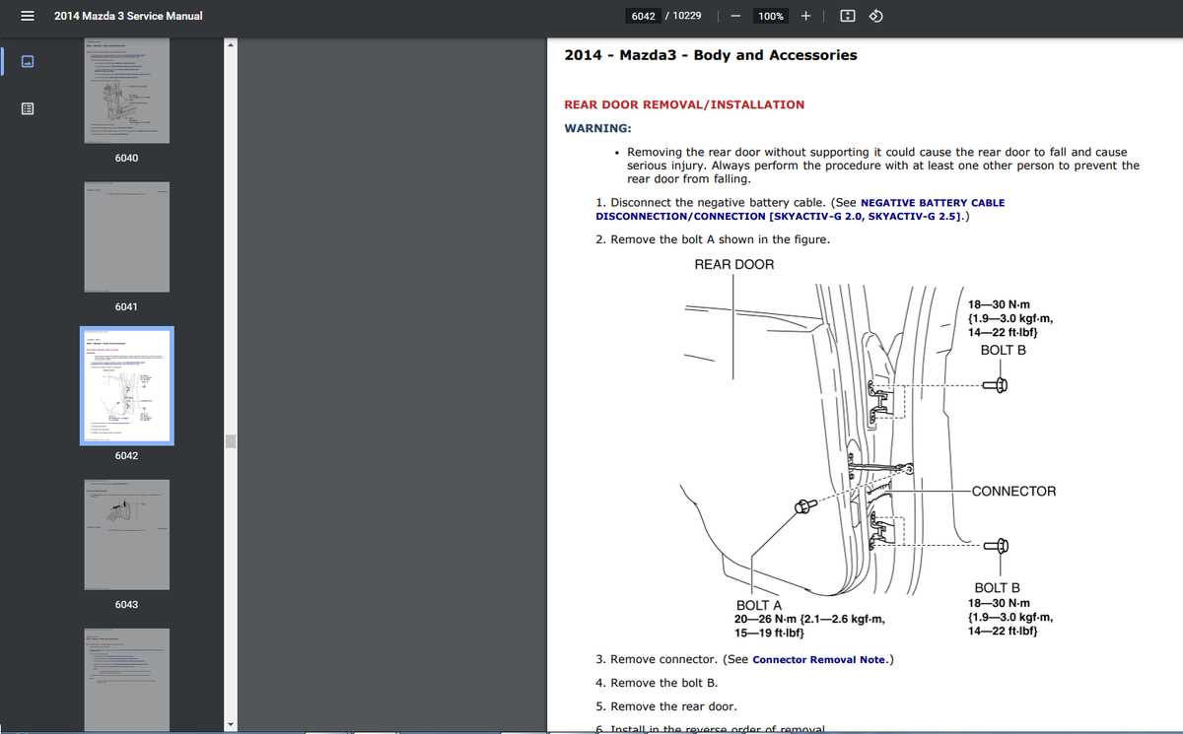
Task: Click the 2014 Mazda 3 Service Manual title
Action: click(128, 16)
